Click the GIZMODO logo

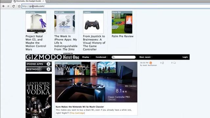coord(44,57)
